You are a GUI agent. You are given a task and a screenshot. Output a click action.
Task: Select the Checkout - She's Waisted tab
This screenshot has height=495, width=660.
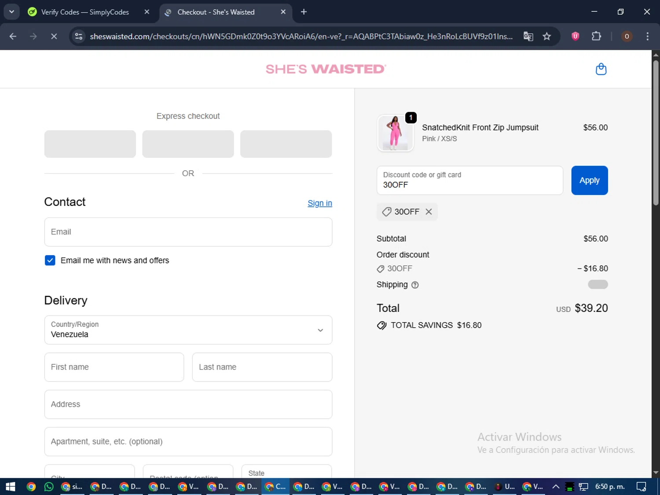[216, 12]
